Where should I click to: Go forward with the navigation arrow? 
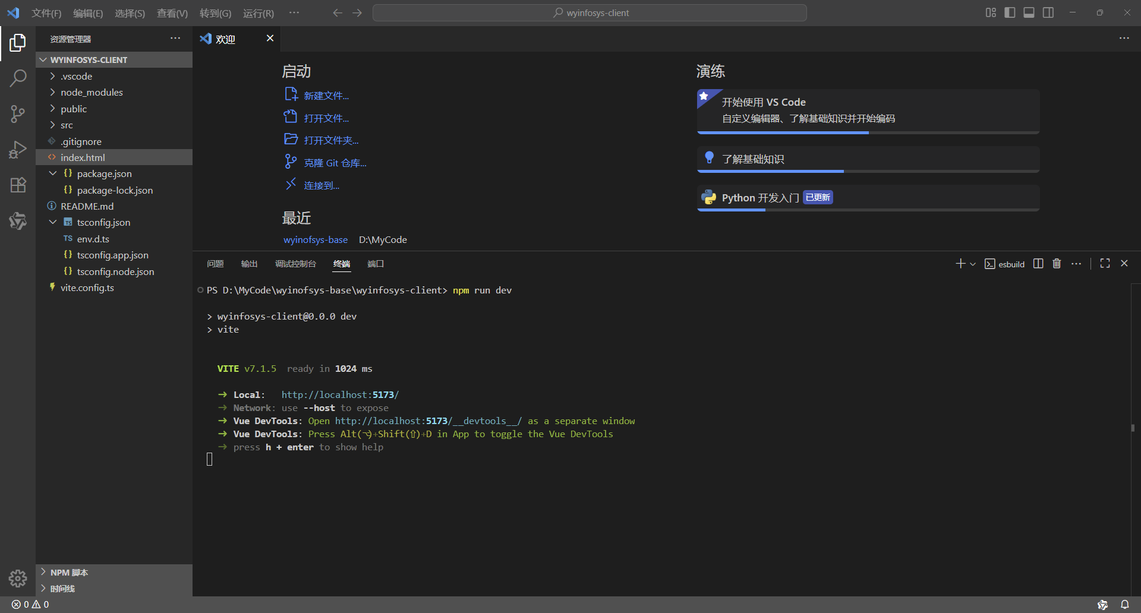click(357, 12)
